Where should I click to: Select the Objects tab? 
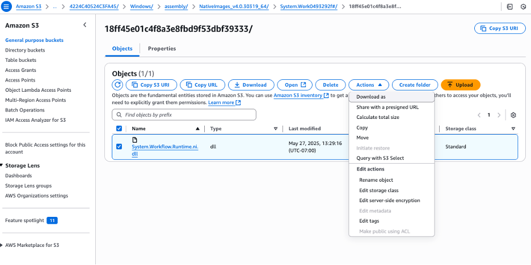tap(122, 49)
